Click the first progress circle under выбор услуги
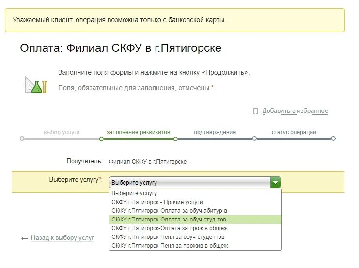The width and height of the screenshot is (359, 268). tap(22, 138)
